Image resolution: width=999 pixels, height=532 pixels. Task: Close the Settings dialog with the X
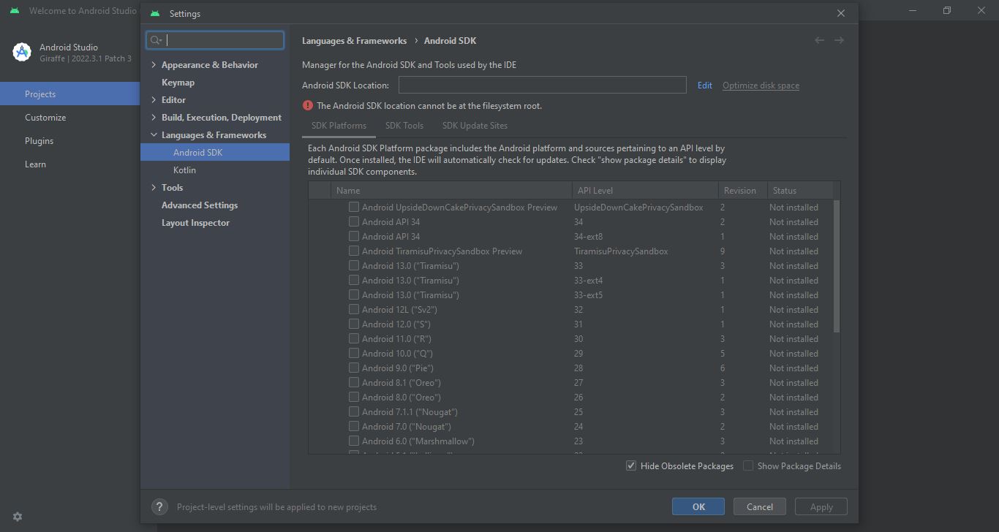click(x=841, y=13)
